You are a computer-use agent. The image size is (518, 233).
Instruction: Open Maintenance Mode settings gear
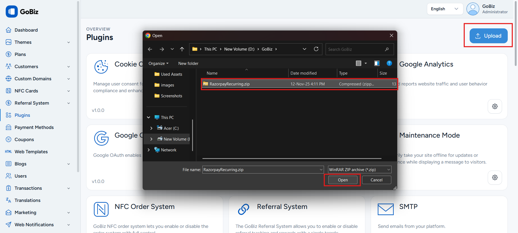[x=495, y=178]
